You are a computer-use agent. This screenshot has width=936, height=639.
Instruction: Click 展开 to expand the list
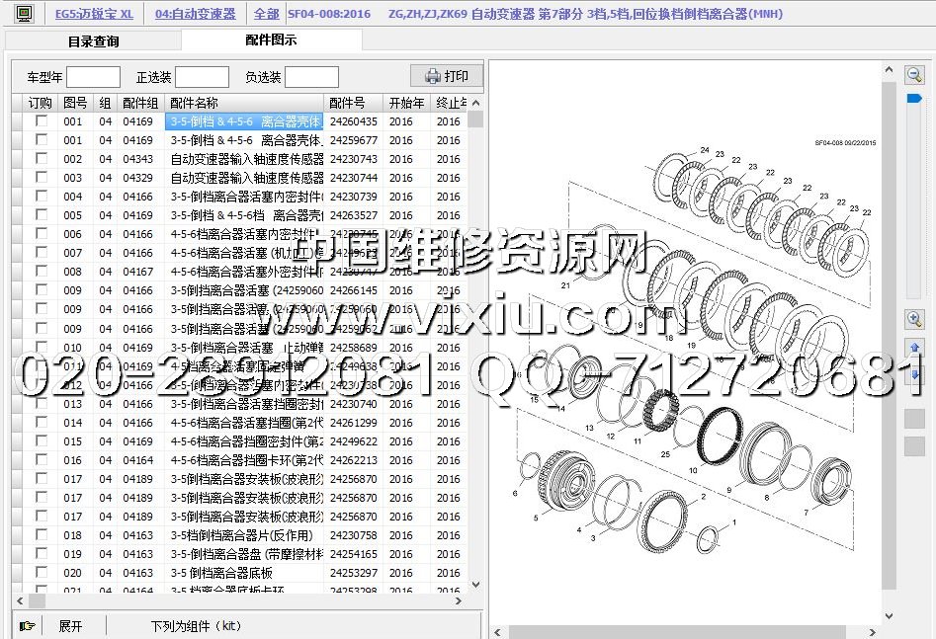(x=70, y=626)
